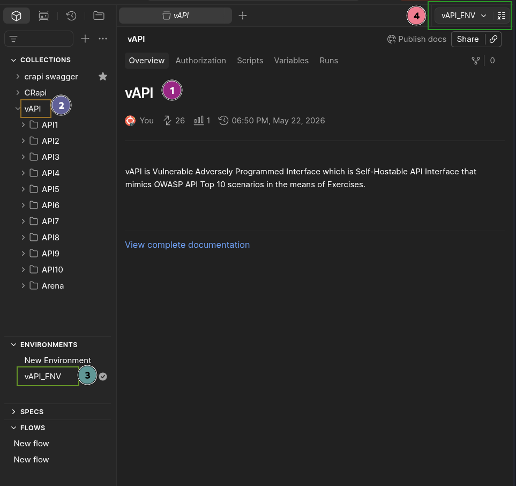
Task: Click the Share button
Action: (x=468, y=39)
